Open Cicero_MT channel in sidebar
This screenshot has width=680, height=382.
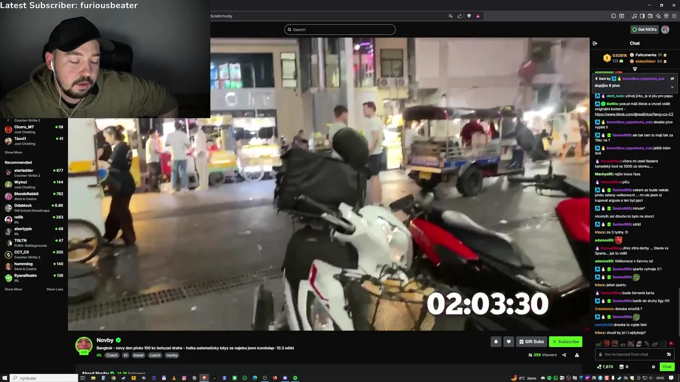34,129
